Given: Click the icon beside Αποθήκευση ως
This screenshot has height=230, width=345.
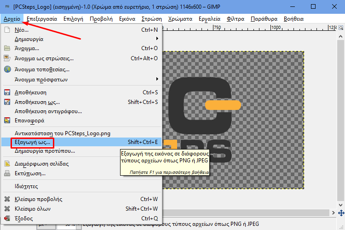Looking at the screenshot, I should 7,102.
